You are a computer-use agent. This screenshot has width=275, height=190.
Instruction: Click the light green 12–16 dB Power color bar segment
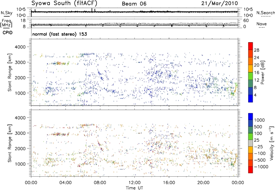[x=251, y=76]
